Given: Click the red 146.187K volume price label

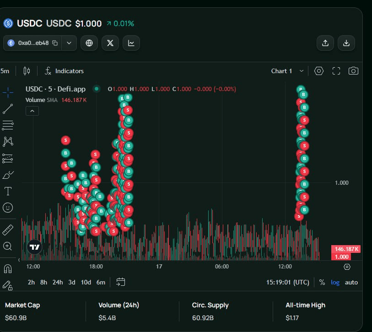Looking at the screenshot, I should tap(346, 249).
